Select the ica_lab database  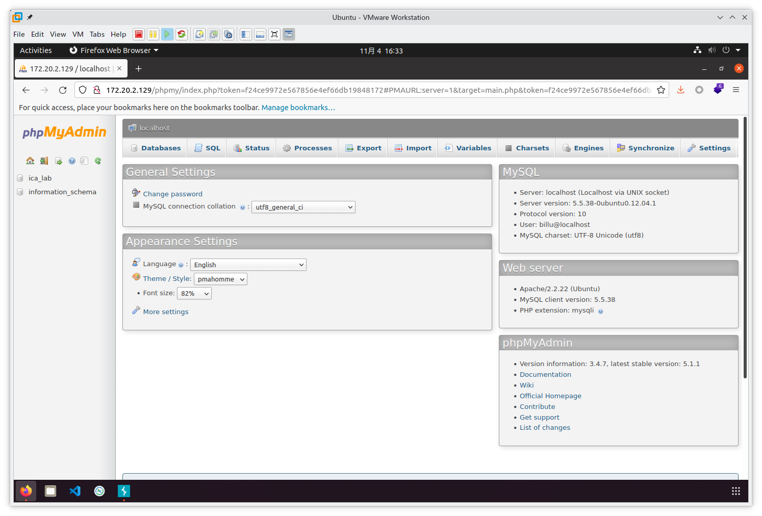(x=40, y=178)
